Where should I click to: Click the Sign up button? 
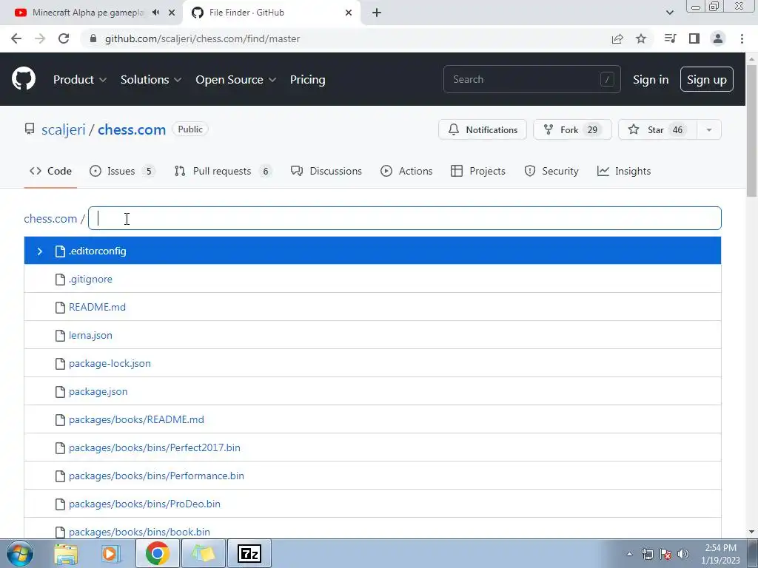(707, 80)
